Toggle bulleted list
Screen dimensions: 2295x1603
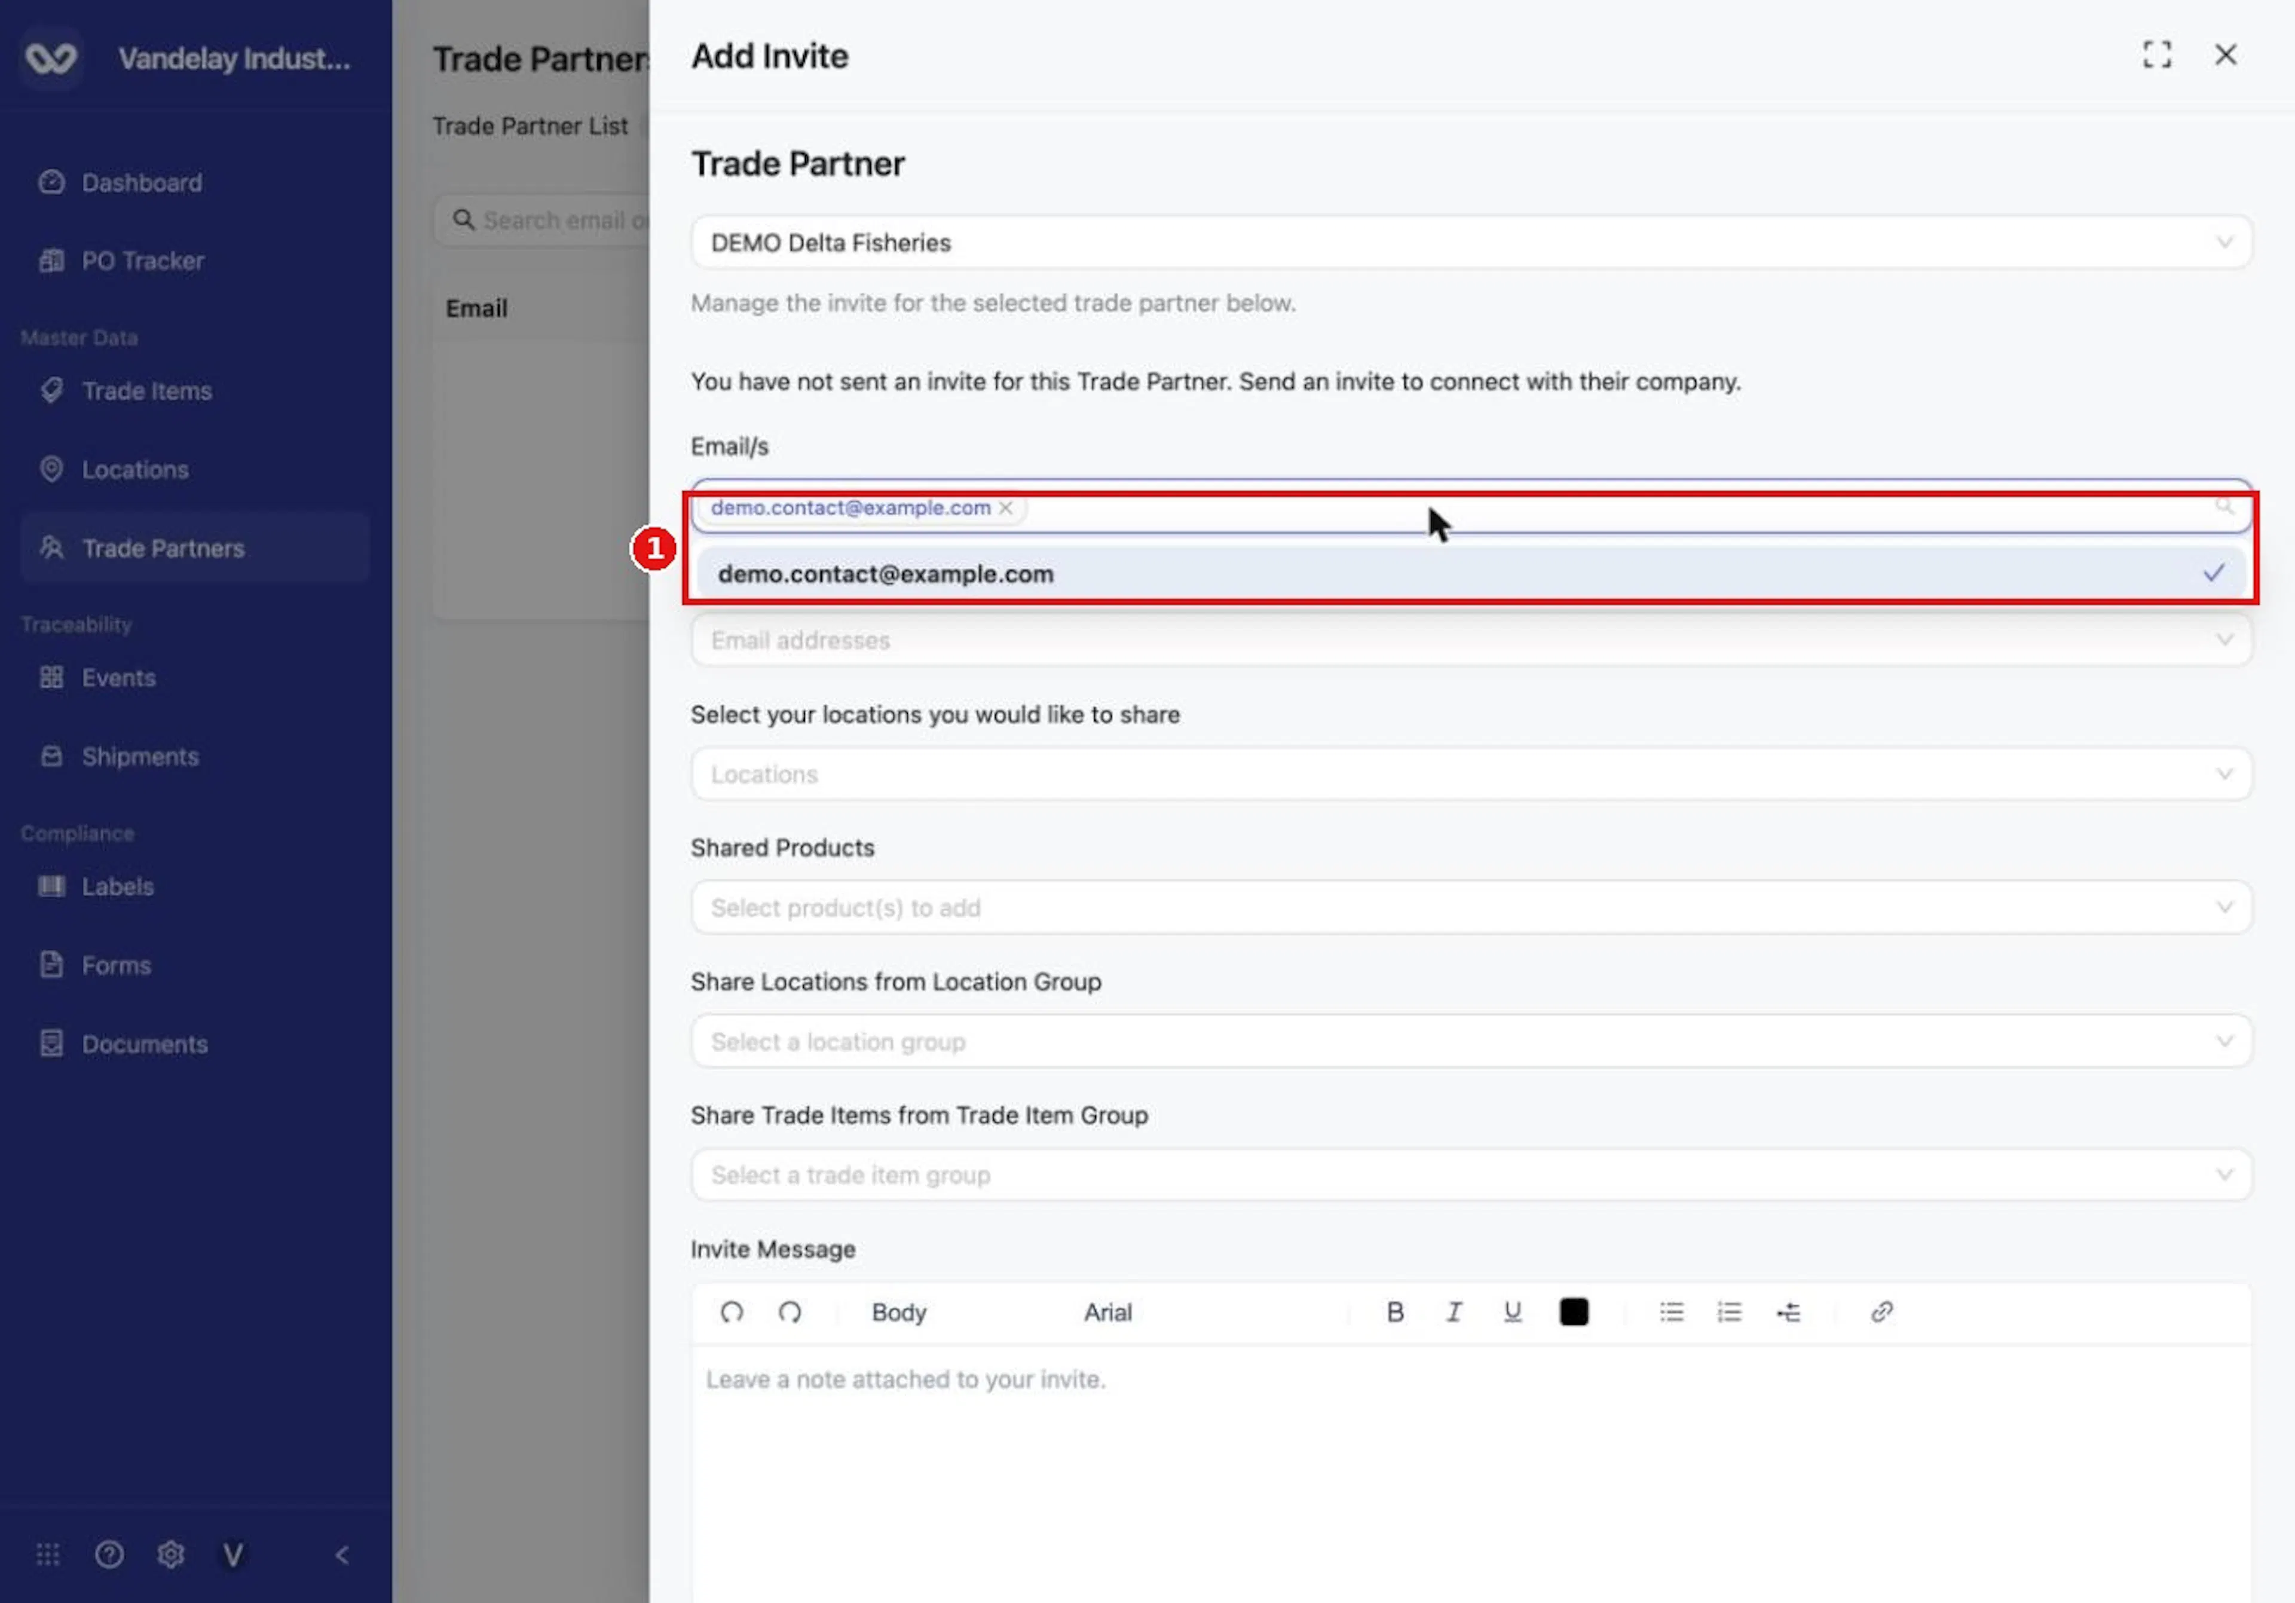(x=1671, y=1312)
